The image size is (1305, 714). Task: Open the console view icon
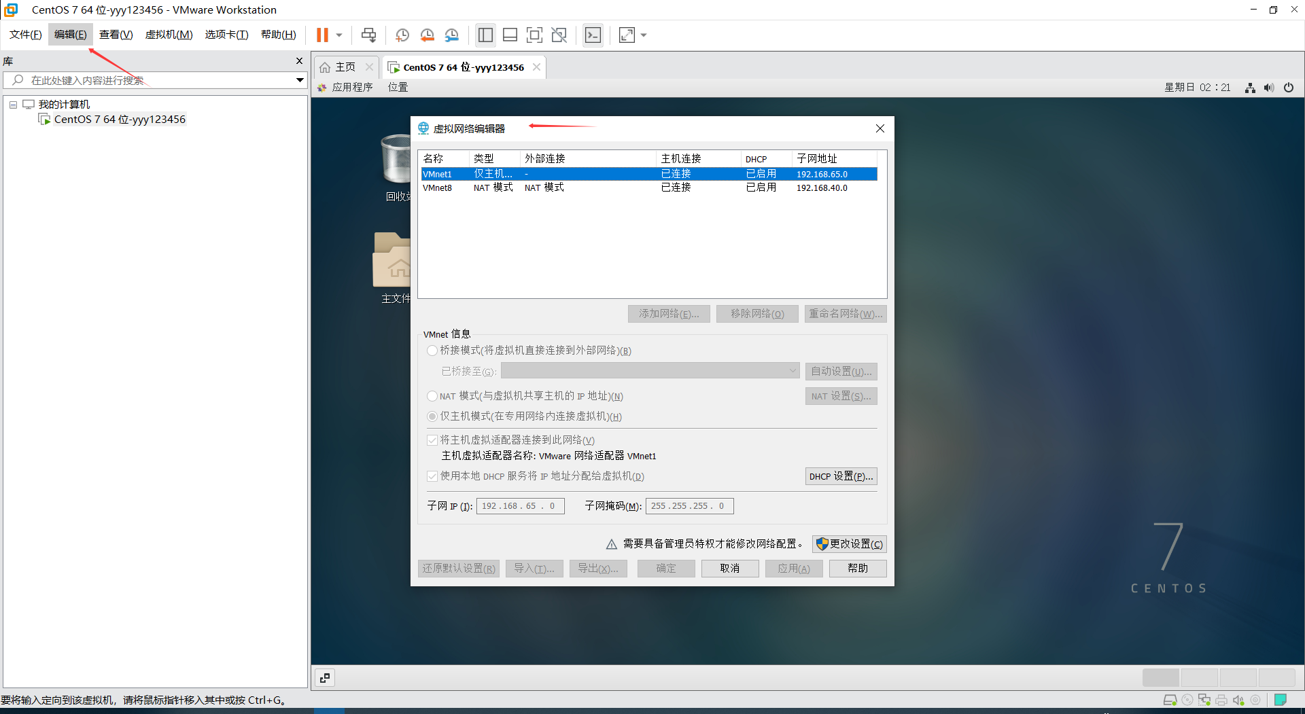point(593,35)
